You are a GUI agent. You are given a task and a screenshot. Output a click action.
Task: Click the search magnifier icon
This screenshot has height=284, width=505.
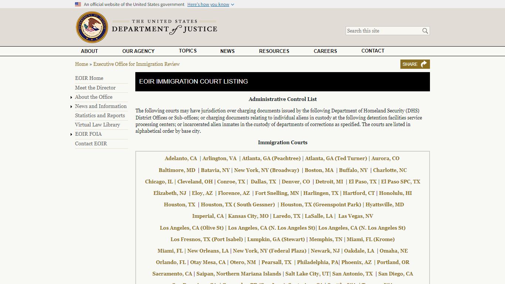425,31
